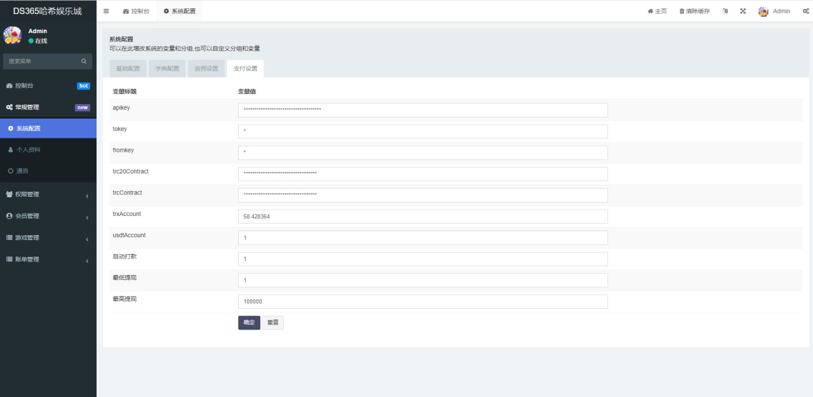Expand the 游戏管理 sidebar menu
Viewport: 813px width, 397px height.
tap(48, 238)
